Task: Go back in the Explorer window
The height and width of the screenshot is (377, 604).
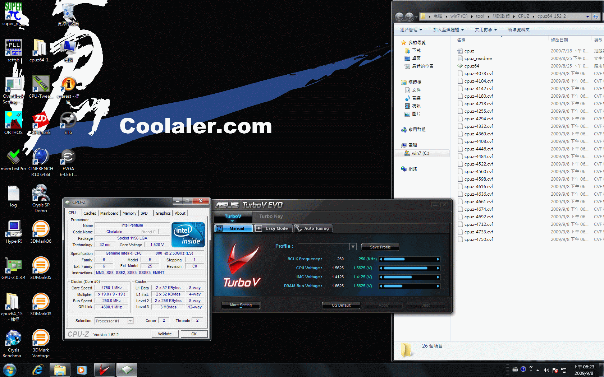Action: (x=399, y=17)
